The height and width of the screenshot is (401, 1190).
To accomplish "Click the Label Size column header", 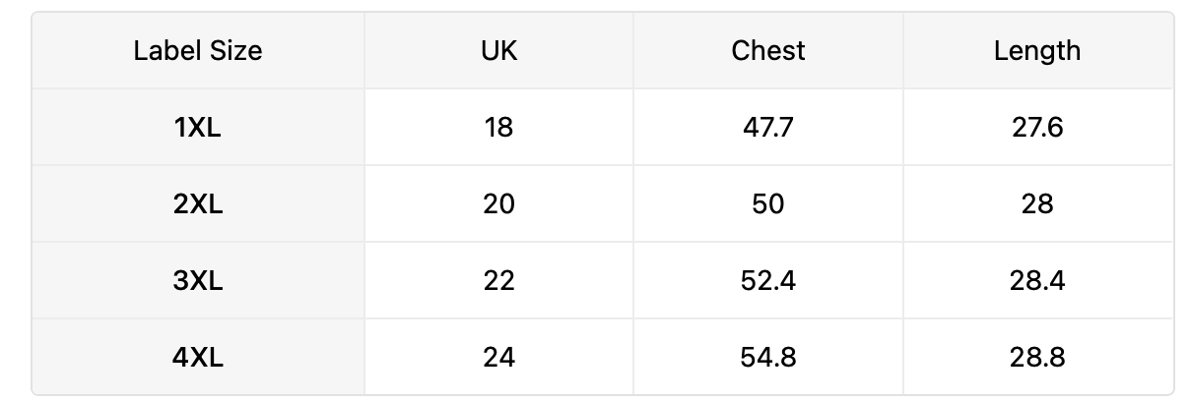I will point(198,50).
